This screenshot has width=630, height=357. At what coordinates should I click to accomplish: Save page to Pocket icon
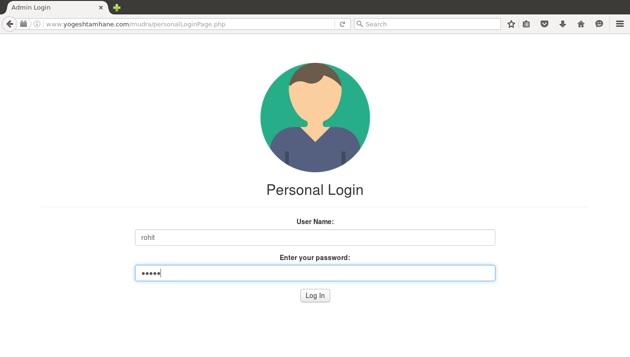coord(544,24)
